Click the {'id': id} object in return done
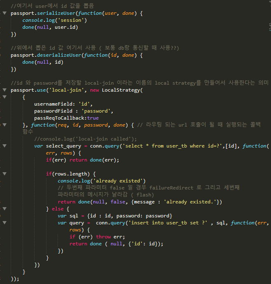The image size is (271, 284). click(143, 244)
